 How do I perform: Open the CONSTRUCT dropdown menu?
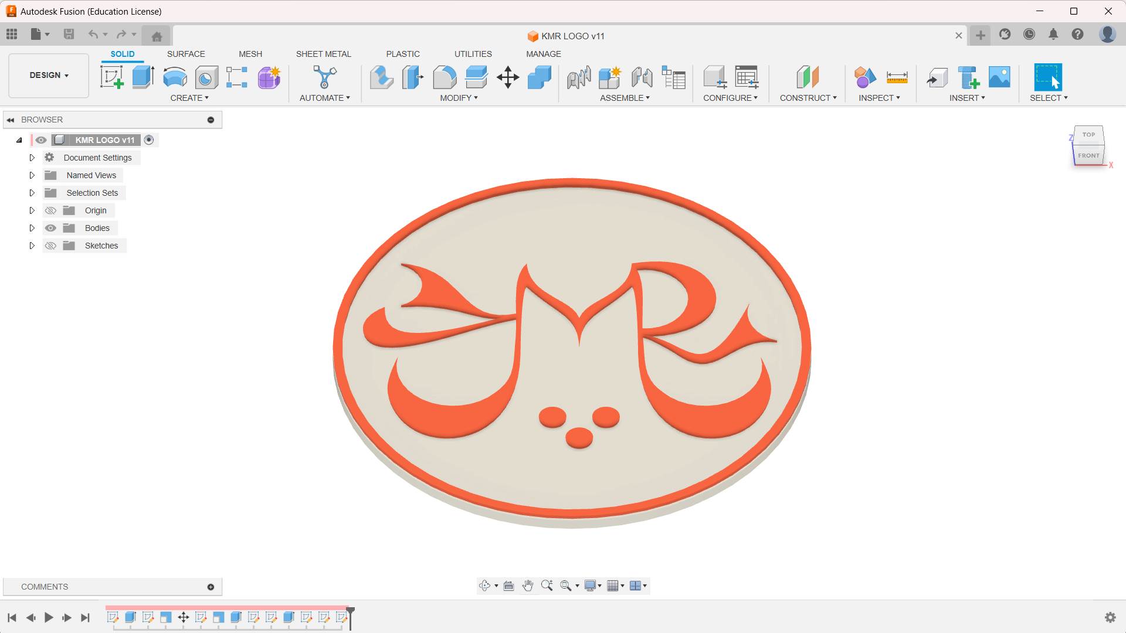point(808,98)
